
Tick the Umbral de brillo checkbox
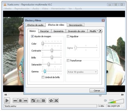[x=43, y=77]
